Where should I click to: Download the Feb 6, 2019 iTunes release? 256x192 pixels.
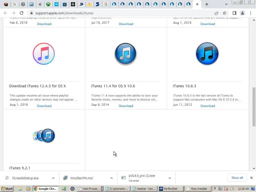pos(44,24)
